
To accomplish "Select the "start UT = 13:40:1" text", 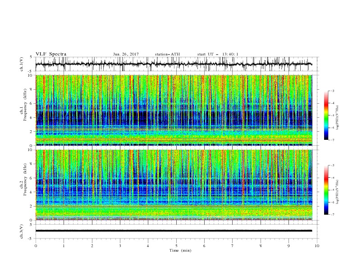I will 218,54.
